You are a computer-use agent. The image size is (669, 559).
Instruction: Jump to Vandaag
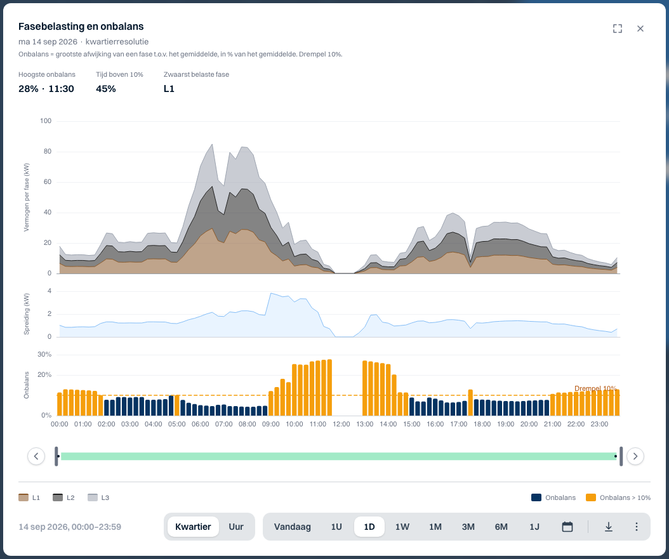pos(292,527)
